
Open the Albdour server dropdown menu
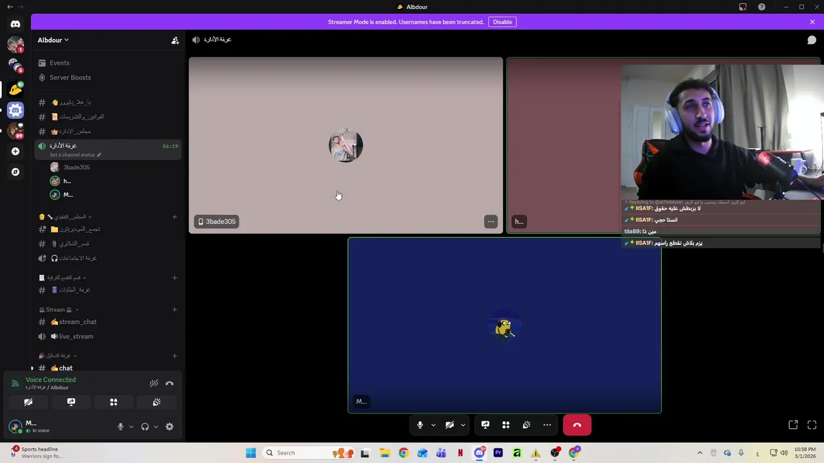tap(53, 40)
